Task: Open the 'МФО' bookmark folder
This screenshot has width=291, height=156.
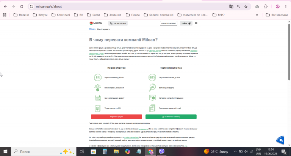Action: tap(218, 15)
